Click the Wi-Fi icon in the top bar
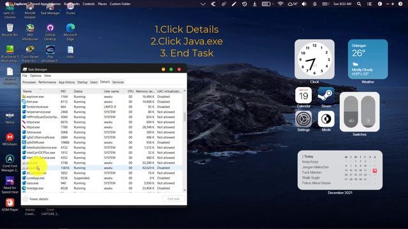Screen dimensions: 408x229 [x=280, y=4]
